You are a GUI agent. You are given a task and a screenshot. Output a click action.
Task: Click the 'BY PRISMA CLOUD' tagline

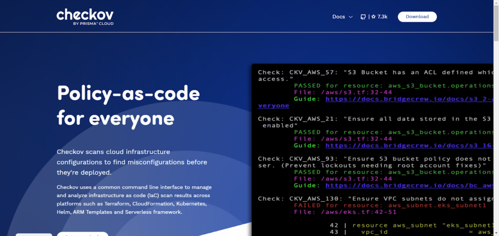pos(93,23)
